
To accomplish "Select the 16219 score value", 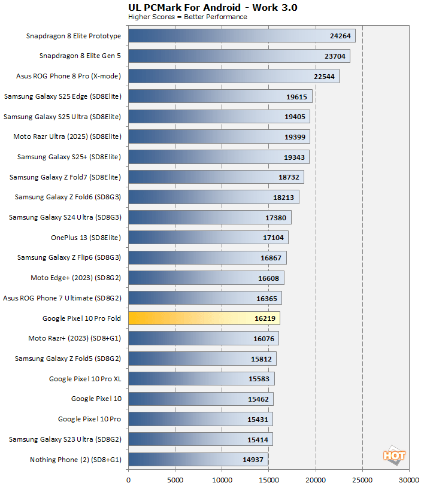I will [265, 318].
